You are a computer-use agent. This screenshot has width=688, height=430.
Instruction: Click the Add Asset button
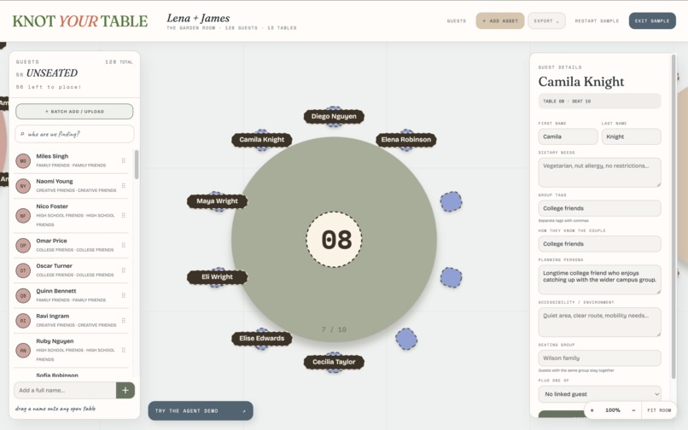pos(500,20)
